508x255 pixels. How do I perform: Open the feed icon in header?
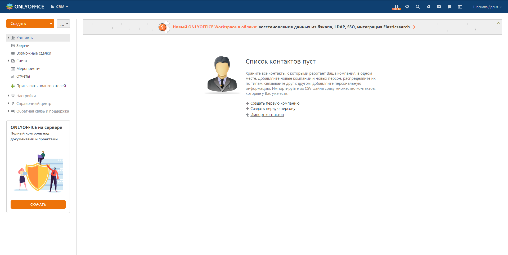(428, 7)
